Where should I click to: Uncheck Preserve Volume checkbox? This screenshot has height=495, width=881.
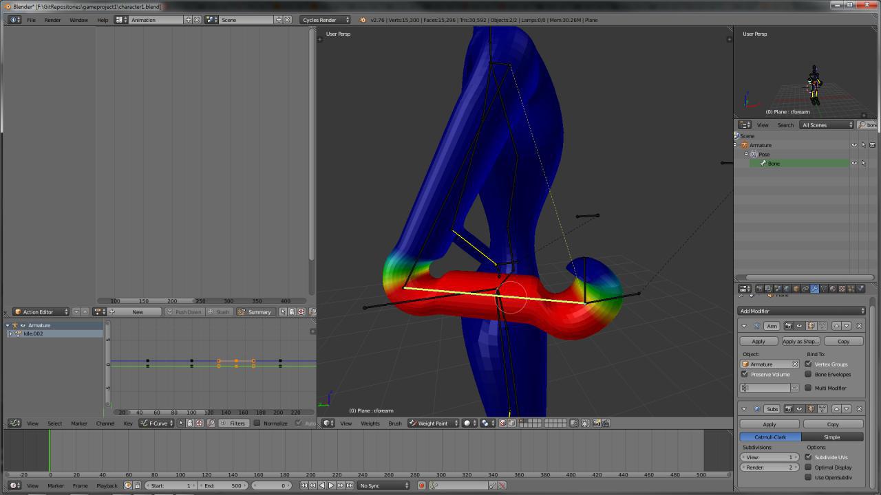(x=744, y=375)
